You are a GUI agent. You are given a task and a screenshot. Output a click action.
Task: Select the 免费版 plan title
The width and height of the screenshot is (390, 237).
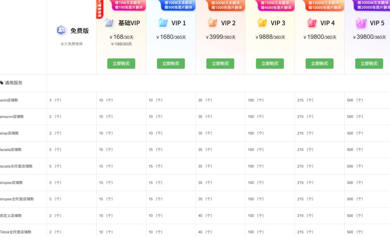[x=80, y=30]
